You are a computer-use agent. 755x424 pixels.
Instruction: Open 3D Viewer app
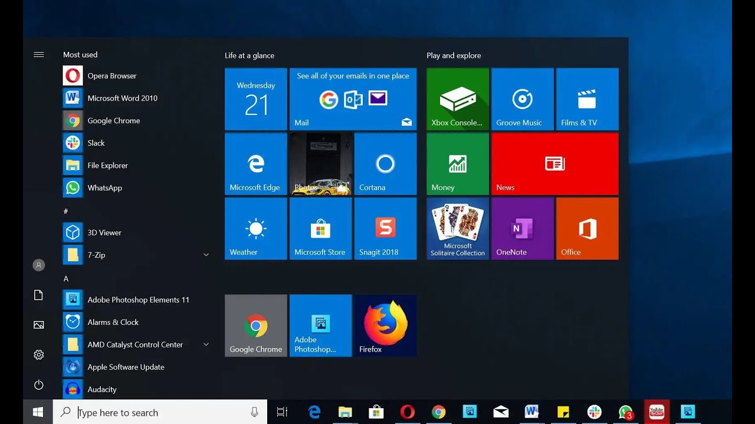(x=137, y=233)
